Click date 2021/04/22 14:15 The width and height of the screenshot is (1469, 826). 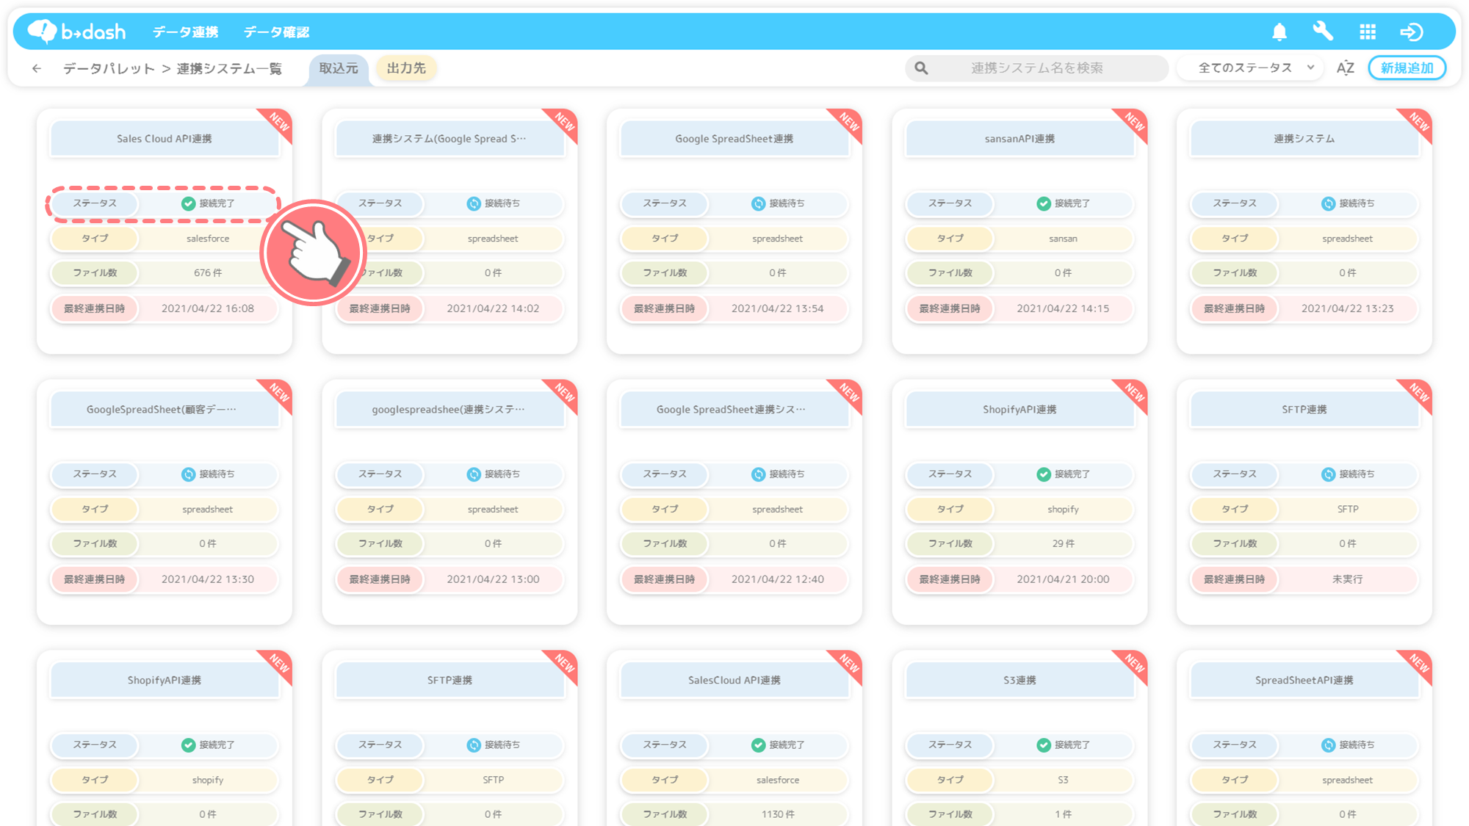[1063, 308]
